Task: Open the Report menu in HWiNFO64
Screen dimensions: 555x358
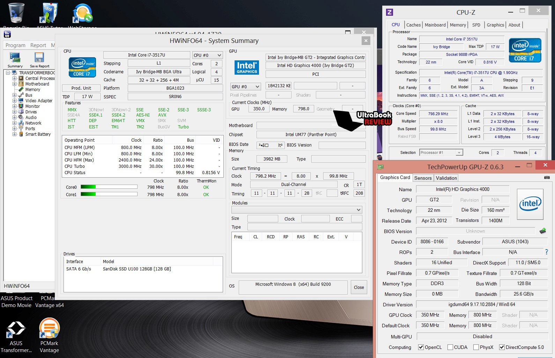Action: [38, 45]
